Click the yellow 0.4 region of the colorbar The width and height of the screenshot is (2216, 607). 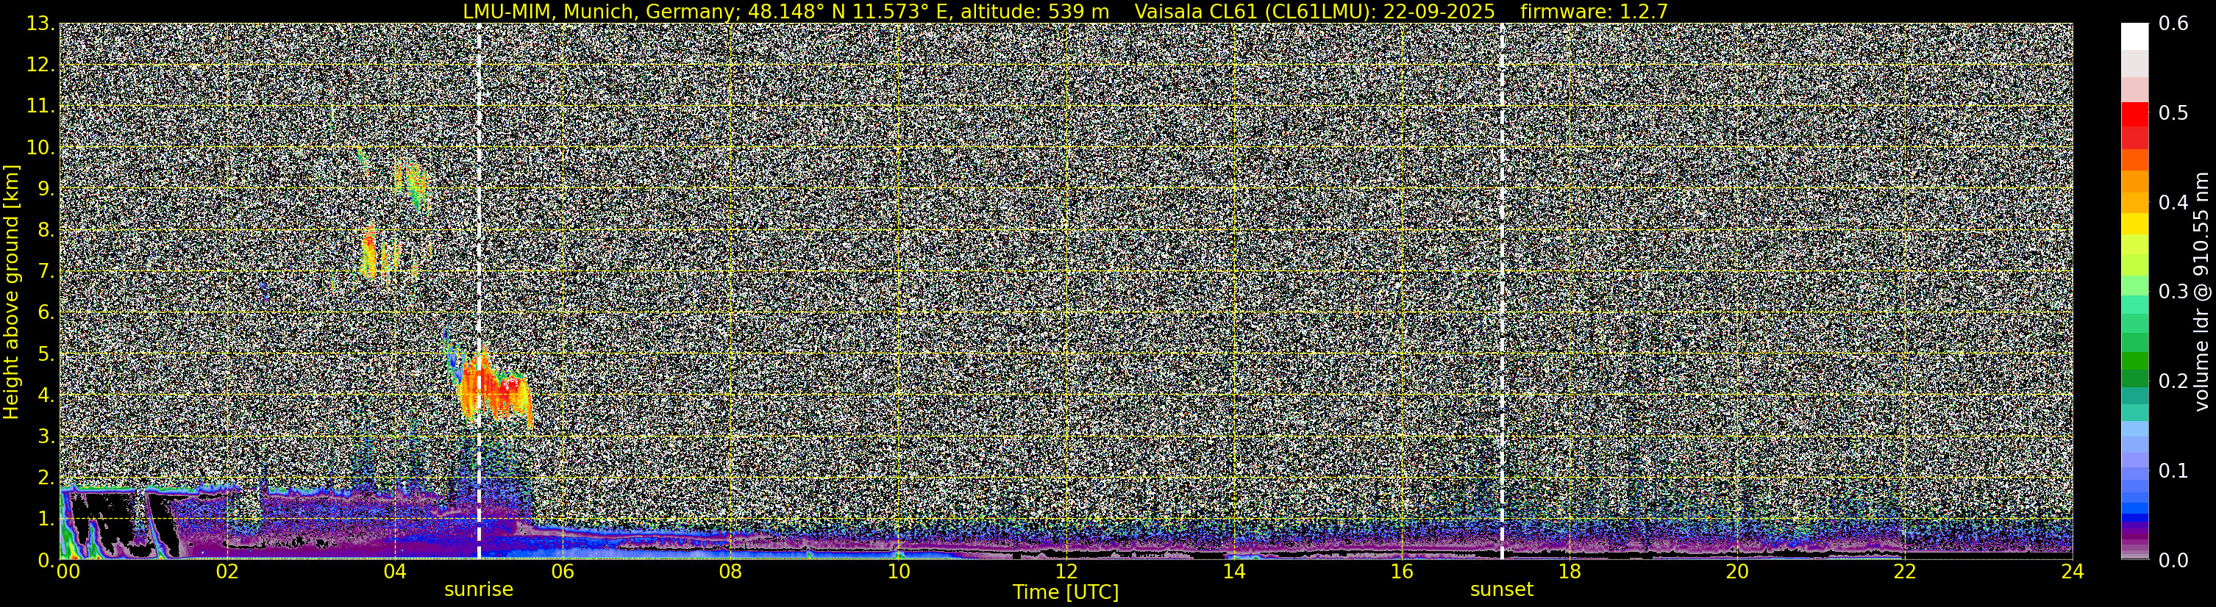coord(2134,204)
